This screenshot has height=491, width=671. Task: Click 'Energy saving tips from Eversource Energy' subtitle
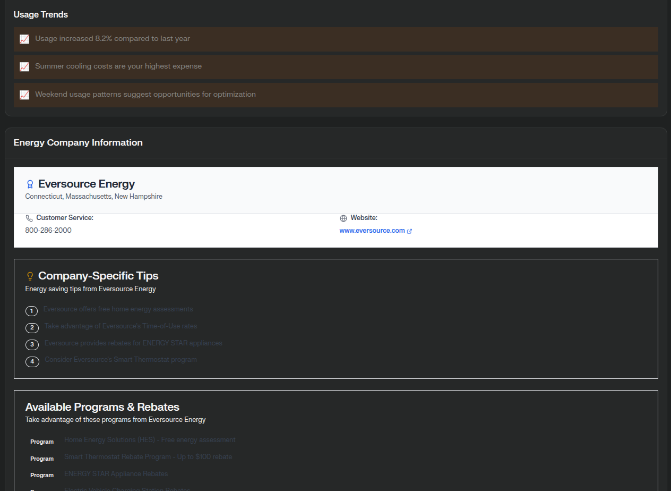91,289
